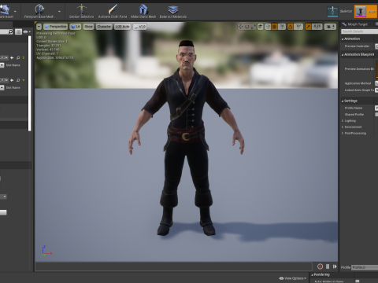Toggle scale snapping orange icon

click(x=309, y=27)
